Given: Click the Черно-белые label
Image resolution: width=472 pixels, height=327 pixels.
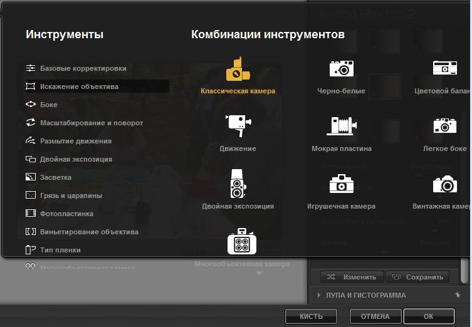Looking at the screenshot, I should 342,91.
